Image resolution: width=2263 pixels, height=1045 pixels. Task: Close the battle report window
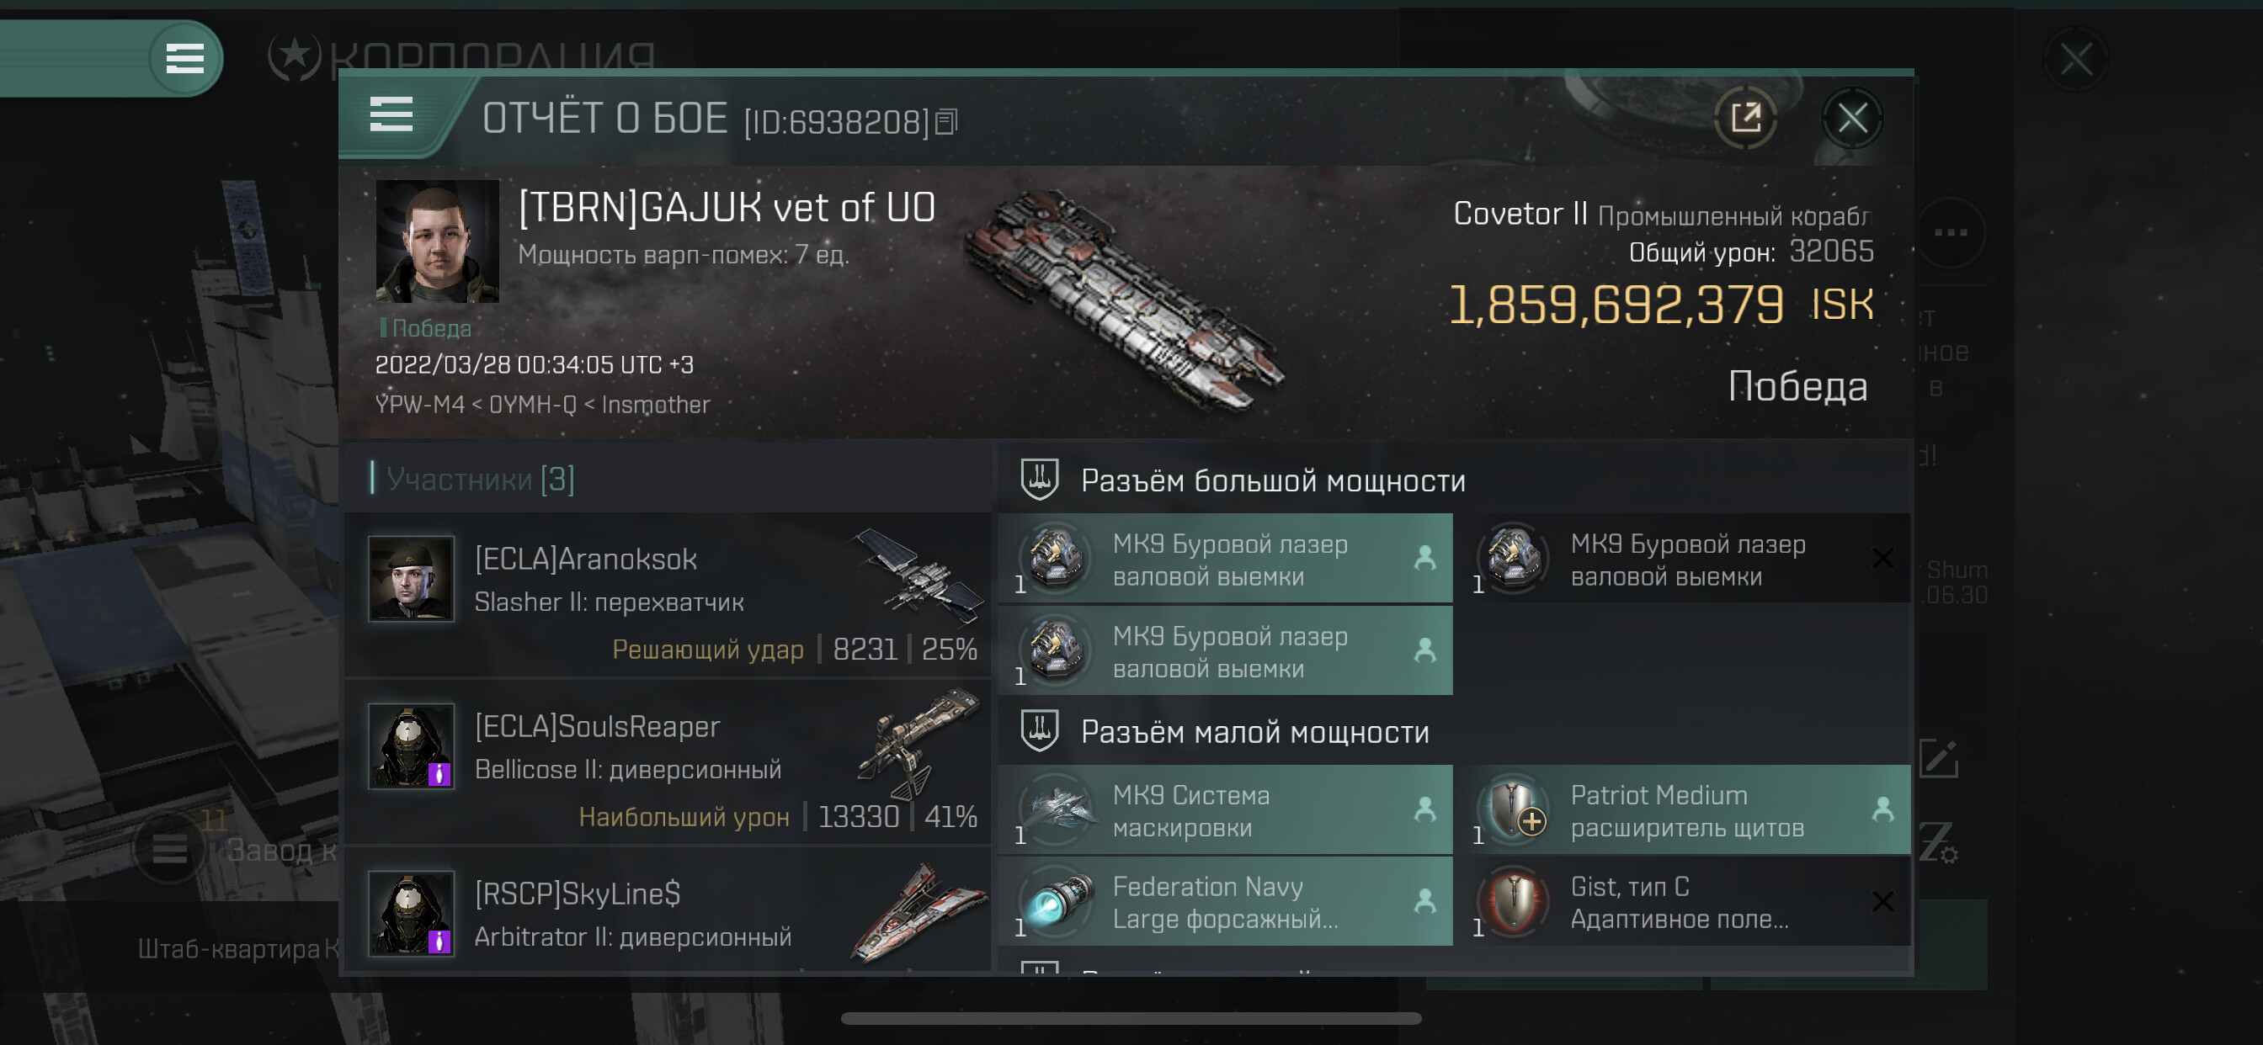[1852, 118]
